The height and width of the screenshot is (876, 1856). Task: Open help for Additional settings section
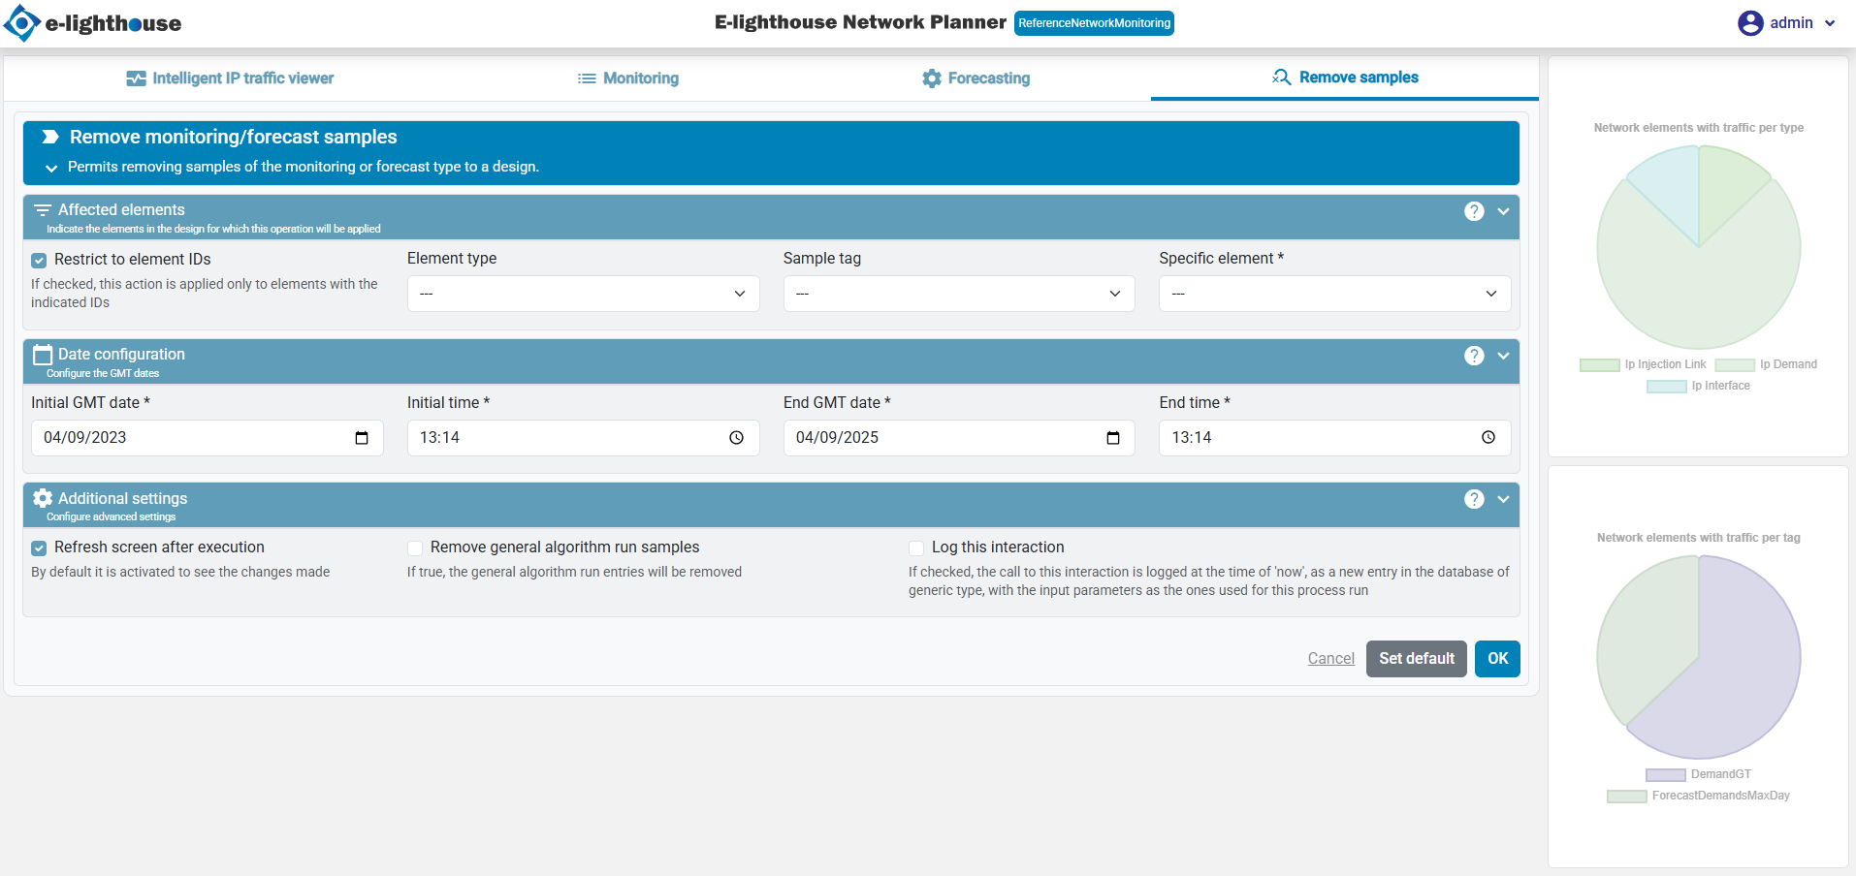(x=1474, y=499)
